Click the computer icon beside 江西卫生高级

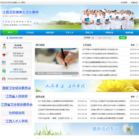4,63
